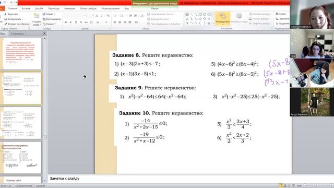Center the text
The width and height of the screenshot is (334, 188).
tap(120, 22)
